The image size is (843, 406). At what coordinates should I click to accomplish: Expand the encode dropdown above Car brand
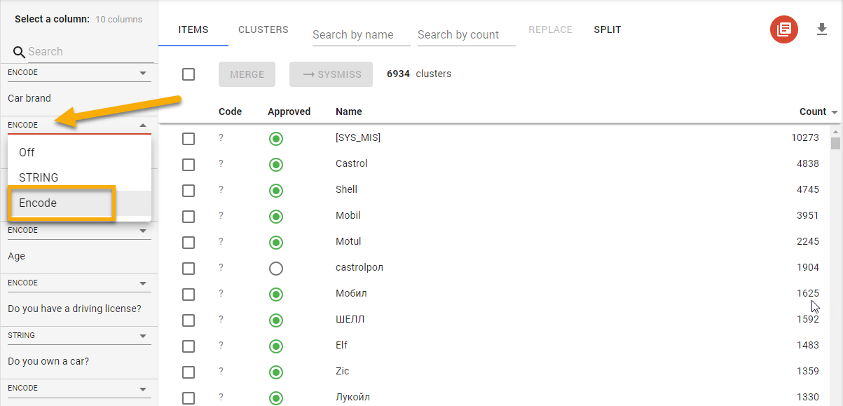click(x=79, y=73)
